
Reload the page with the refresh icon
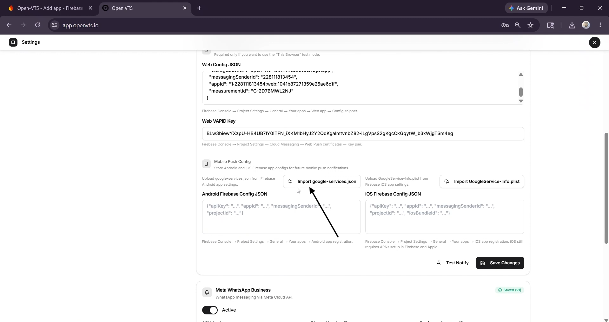[x=37, y=25]
